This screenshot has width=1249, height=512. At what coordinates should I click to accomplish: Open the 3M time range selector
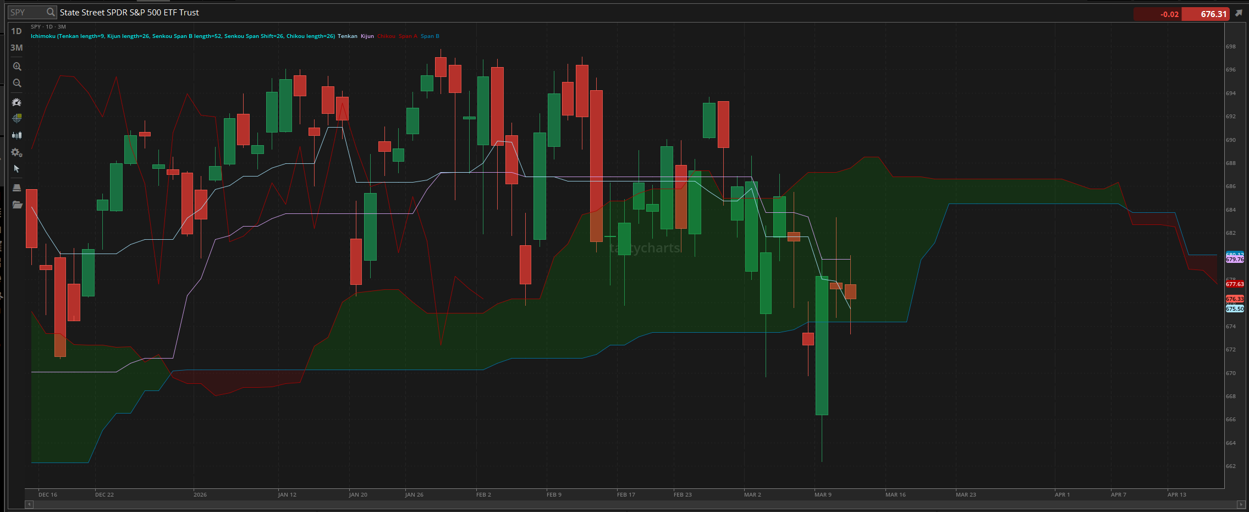pyautogui.click(x=16, y=48)
